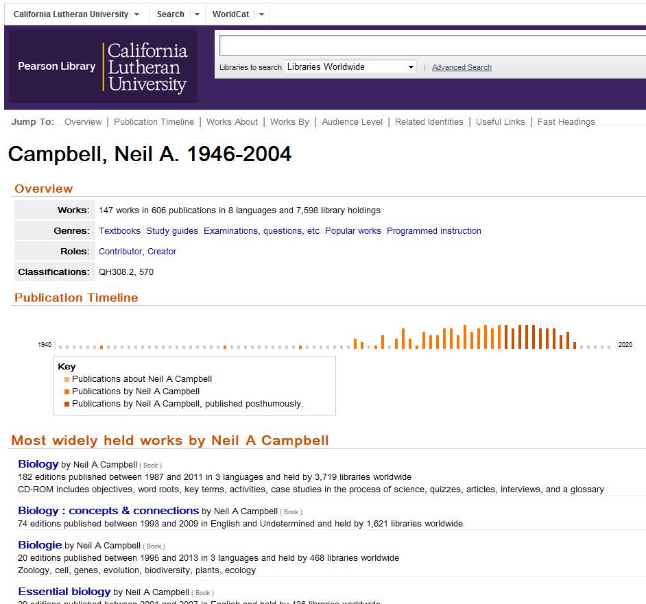Jump to the Publication Timeline section
The width and height of the screenshot is (646, 604).
click(x=154, y=122)
